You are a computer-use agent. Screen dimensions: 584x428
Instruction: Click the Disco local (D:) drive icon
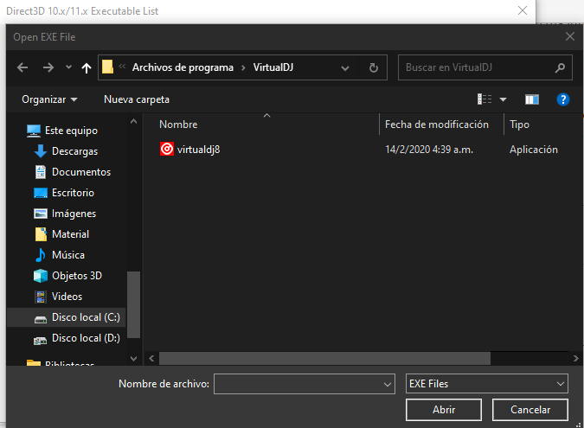[40, 340]
